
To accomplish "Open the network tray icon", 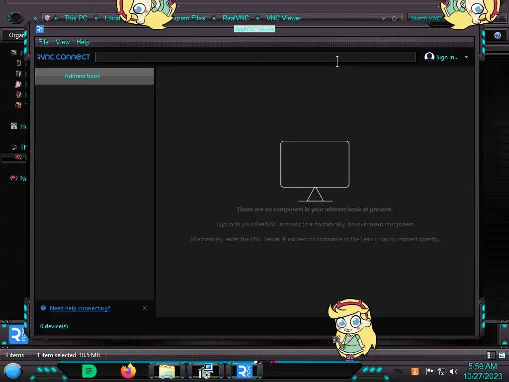I will (442, 371).
